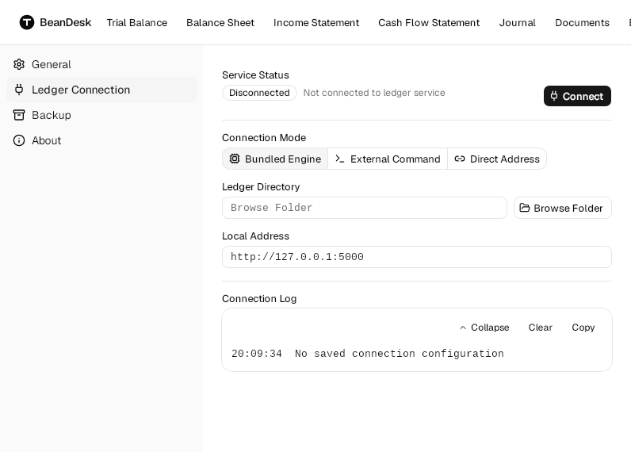The width and height of the screenshot is (631, 452).
Task: Click the Connection Log heading
Action: click(x=259, y=299)
